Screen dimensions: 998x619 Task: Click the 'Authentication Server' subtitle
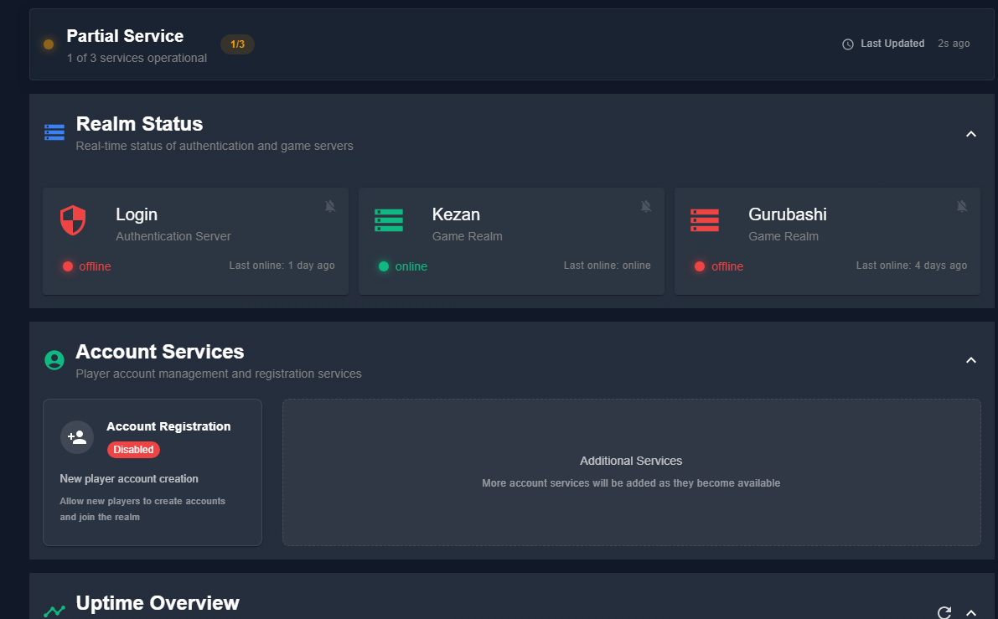[x=173, y=236]
